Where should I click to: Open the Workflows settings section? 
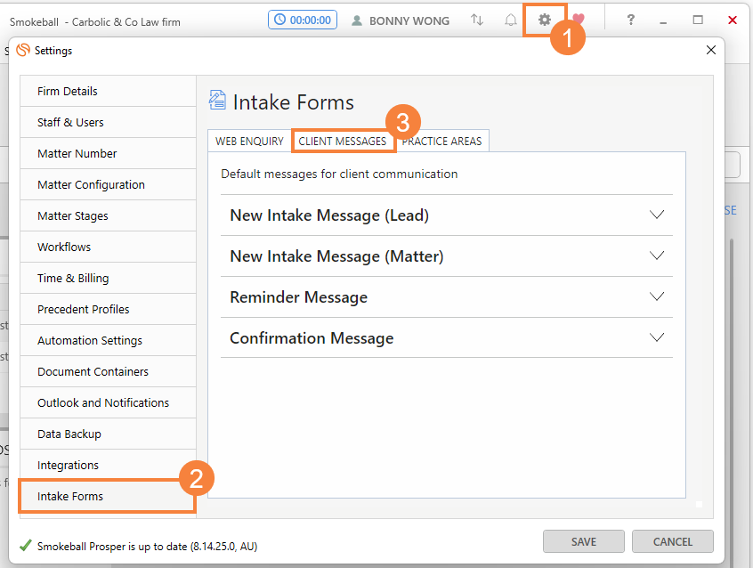(108, 247)
